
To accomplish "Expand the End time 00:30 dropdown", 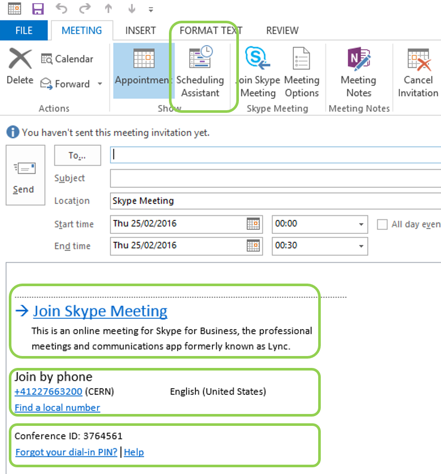I will point(361,246).
